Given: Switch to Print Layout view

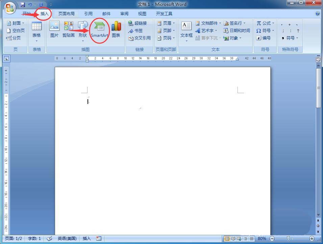Looking at the screenshot, I should 227,239.
